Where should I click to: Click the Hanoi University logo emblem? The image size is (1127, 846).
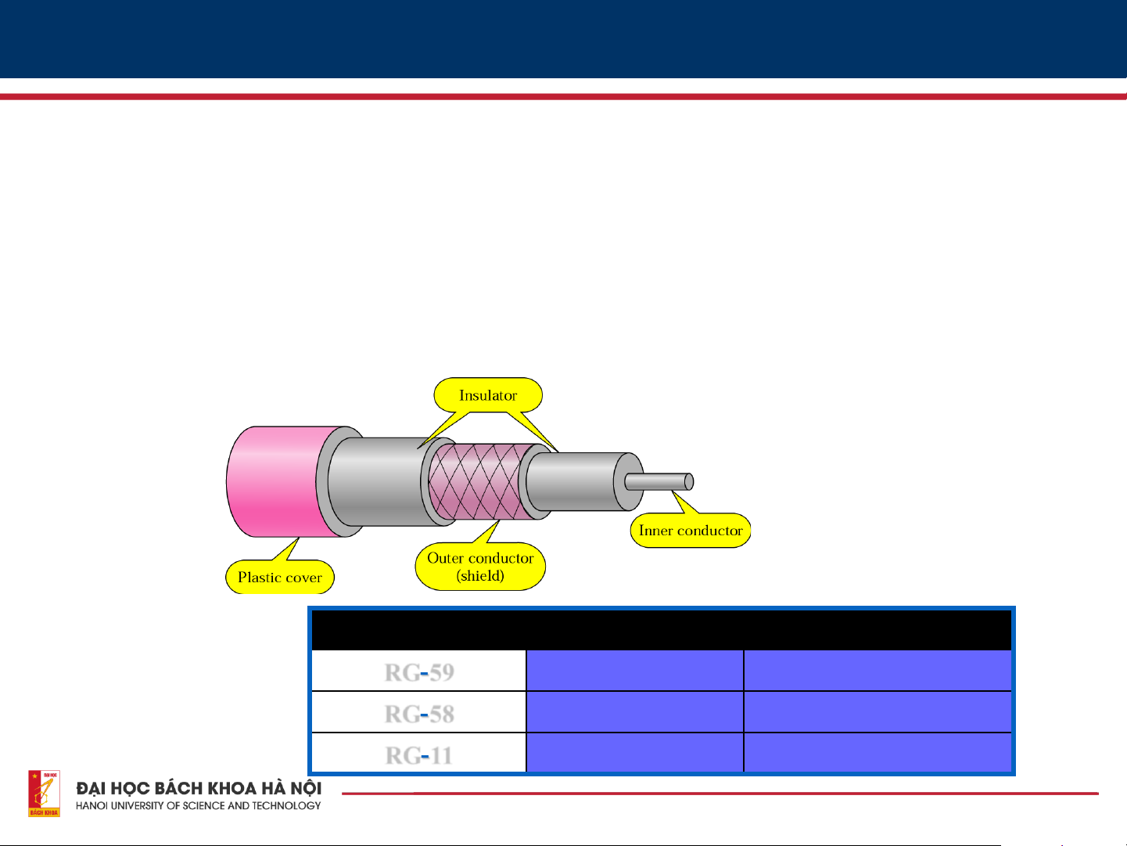(x=44, y=793)
